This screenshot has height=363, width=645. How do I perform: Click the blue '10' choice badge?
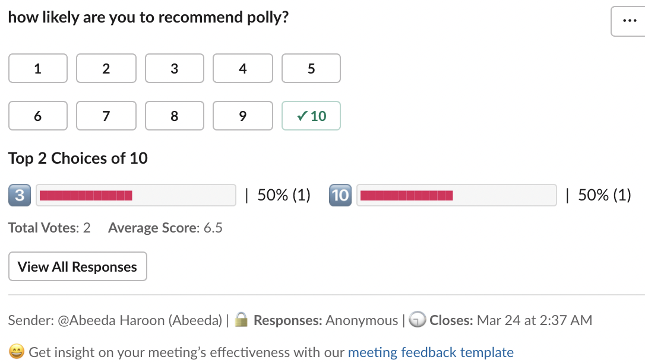340,195
